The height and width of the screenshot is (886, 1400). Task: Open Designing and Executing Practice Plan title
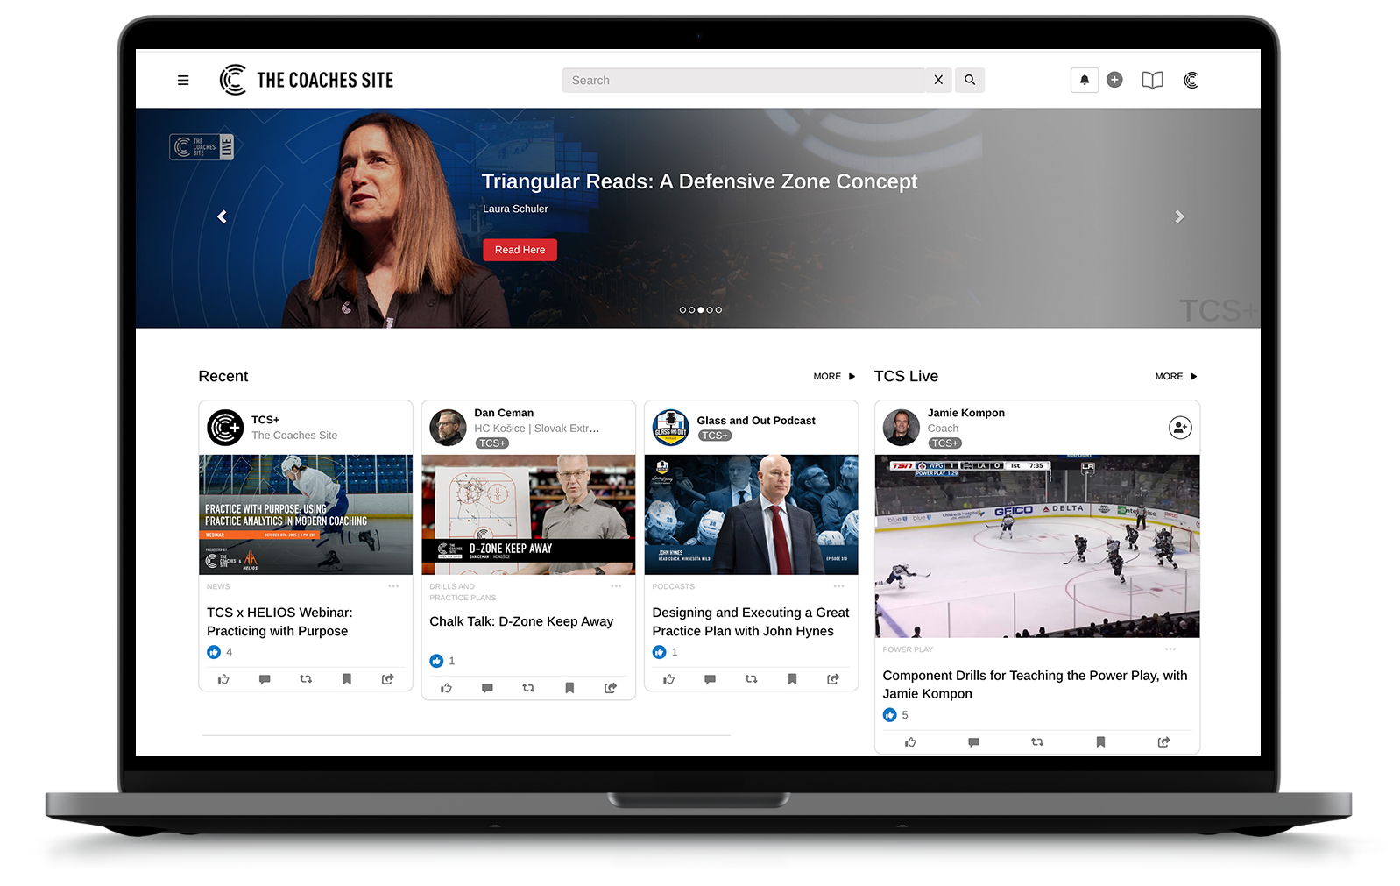[751, 621]
